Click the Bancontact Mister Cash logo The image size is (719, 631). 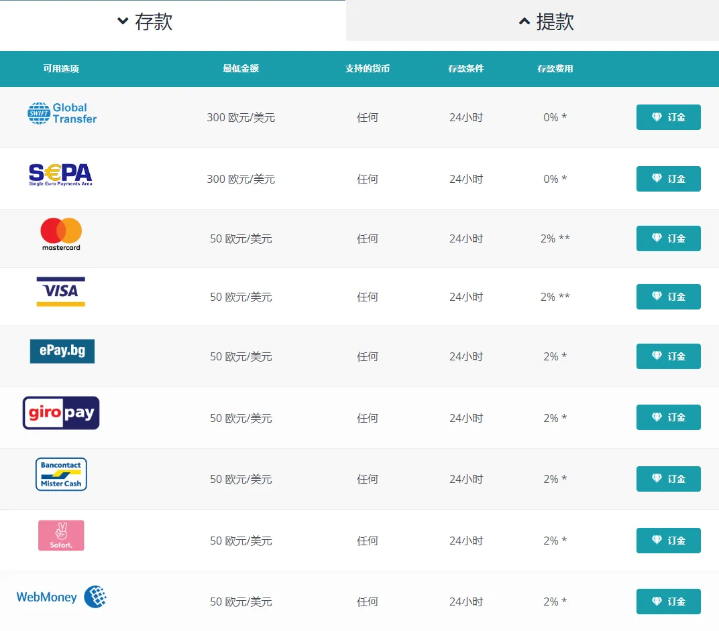click(x=61, y=474)
